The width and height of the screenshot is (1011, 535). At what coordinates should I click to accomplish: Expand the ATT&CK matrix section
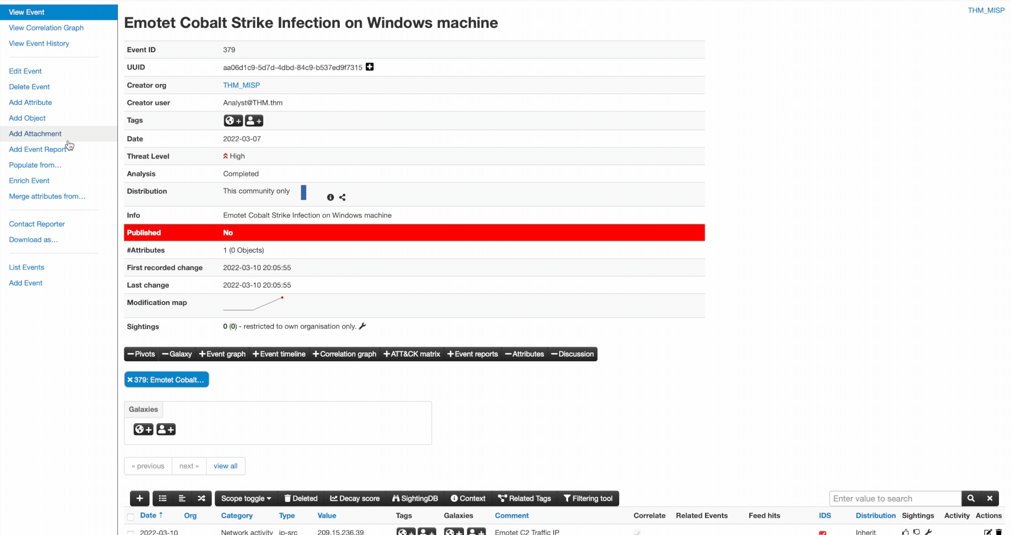coord(412,354)
